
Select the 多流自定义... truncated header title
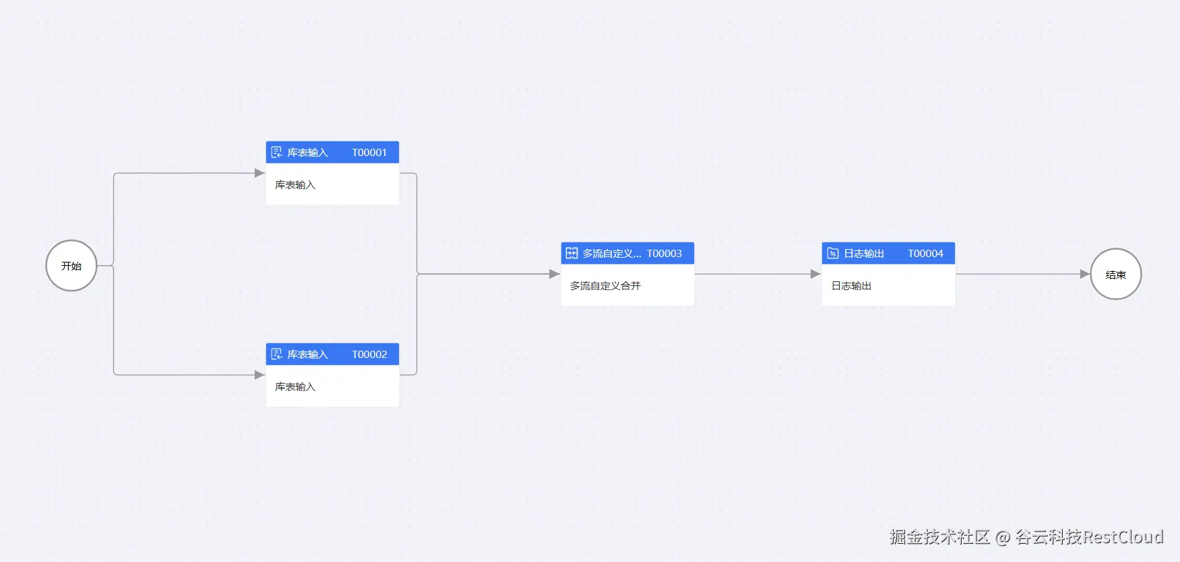tap(611, 254)
